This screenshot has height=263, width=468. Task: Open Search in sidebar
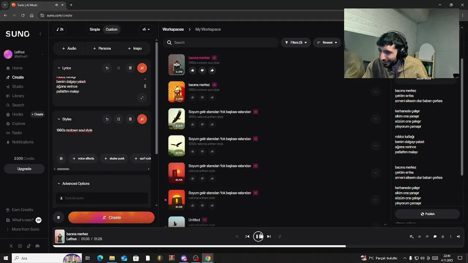click(18, 105)
